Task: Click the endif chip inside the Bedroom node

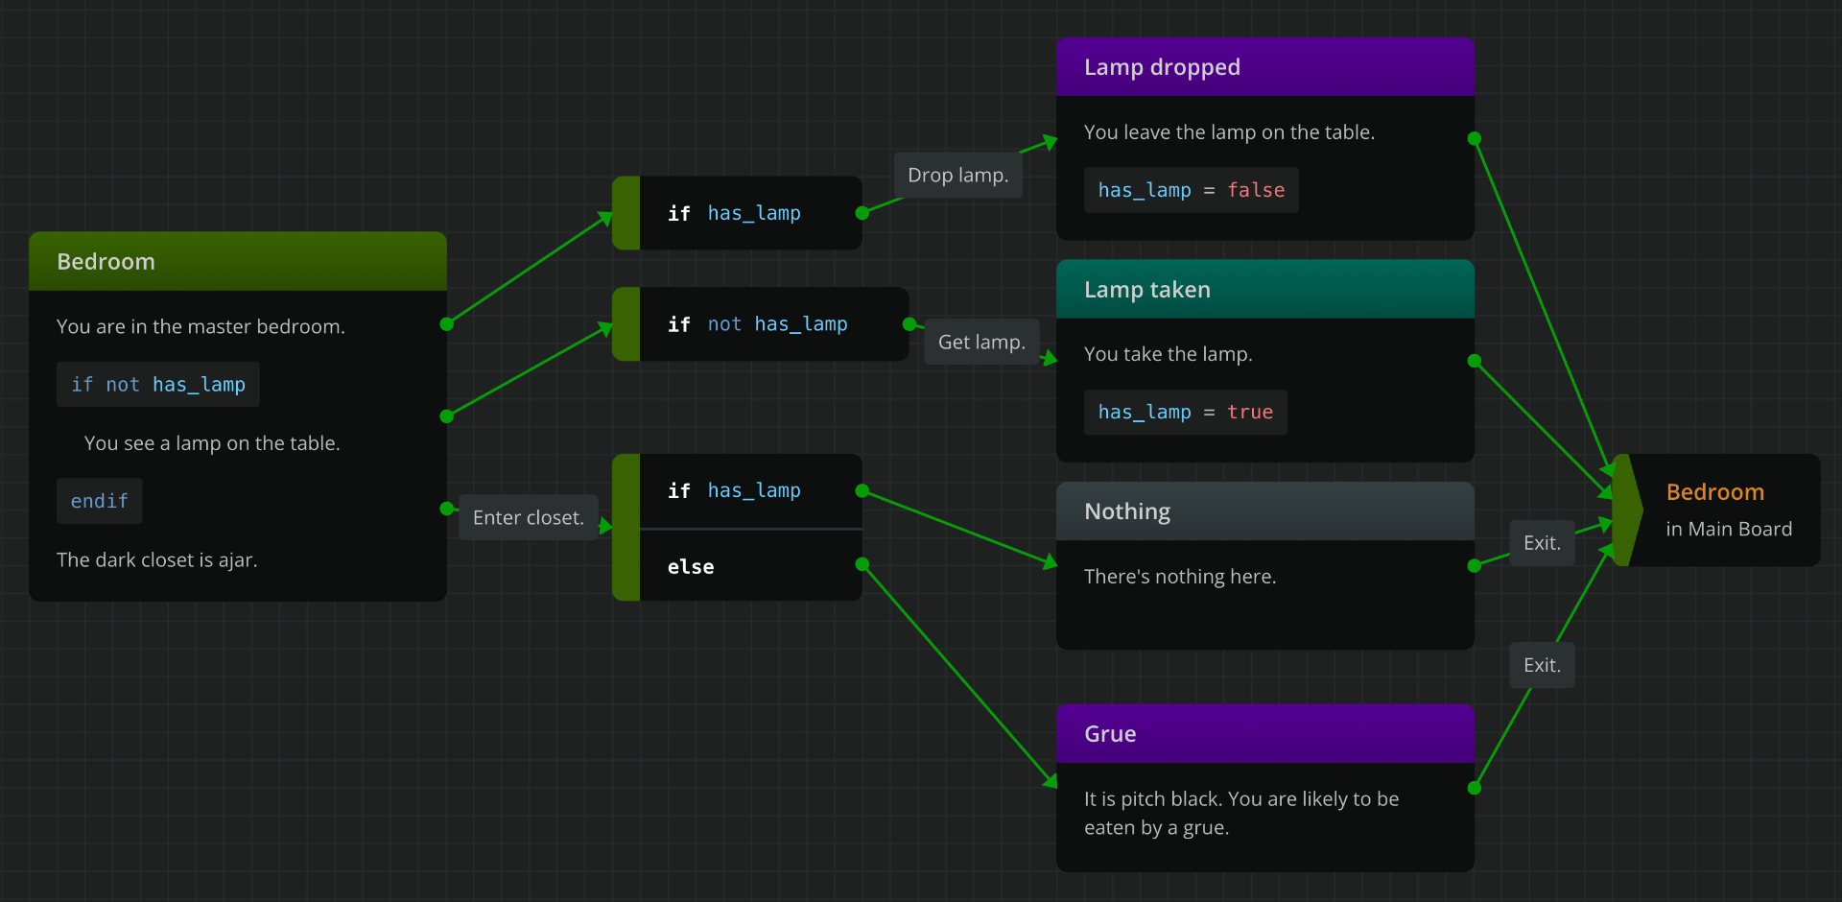Action: (99, 500)
